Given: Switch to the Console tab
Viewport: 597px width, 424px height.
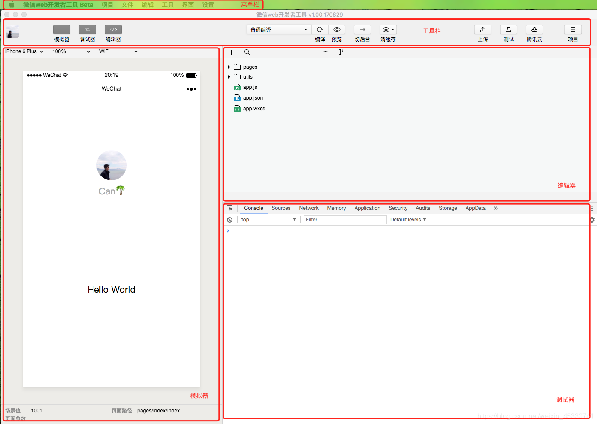Looking at the screenshot, I should pyautogui.click(x=253, y=208).
